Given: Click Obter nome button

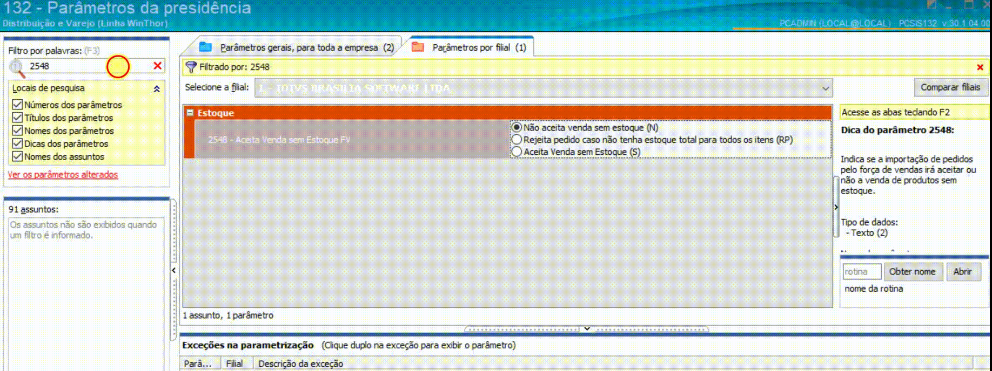Looking at the screenshot, I should 913,272.
